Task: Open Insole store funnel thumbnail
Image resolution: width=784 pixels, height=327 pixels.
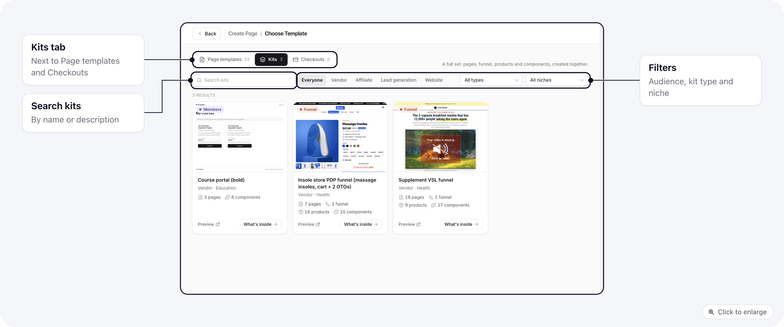Action: pyautogui.click(x=340, y=137)
